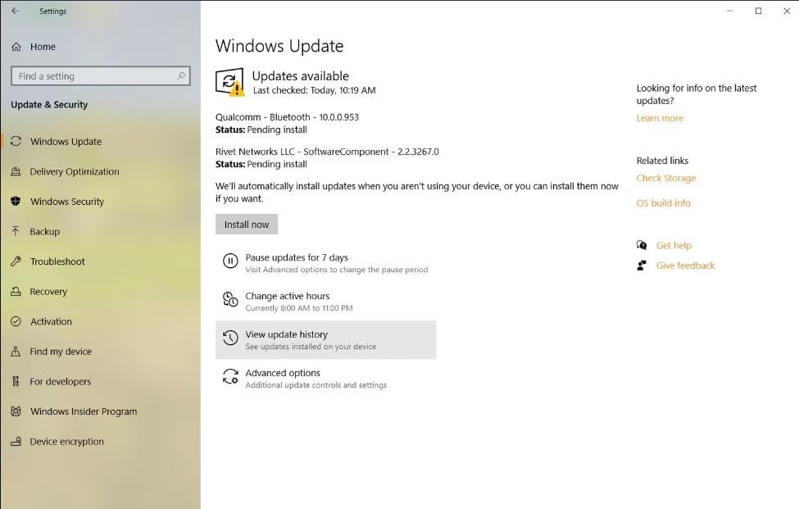
Task: Close the Settings window
Action: click(x=787, y=11)
